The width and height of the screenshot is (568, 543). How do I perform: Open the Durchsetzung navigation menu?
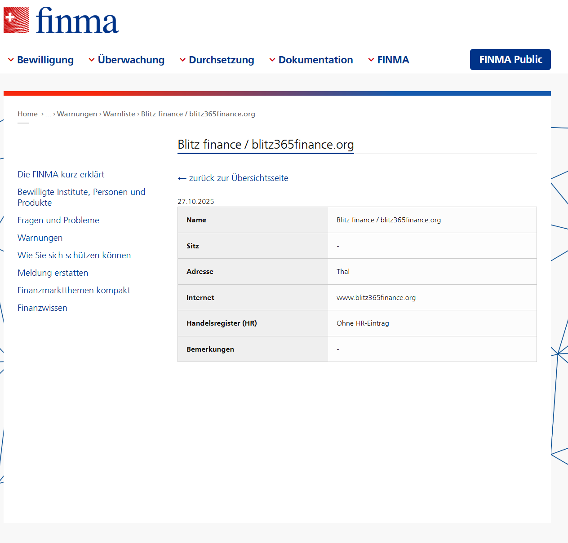(222, 60)
